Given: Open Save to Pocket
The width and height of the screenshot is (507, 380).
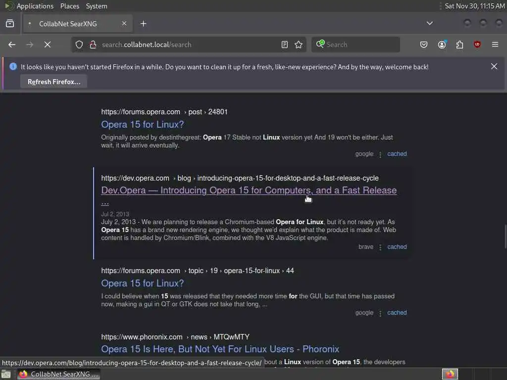Looking at the screenshot, I should pos(424,45).
